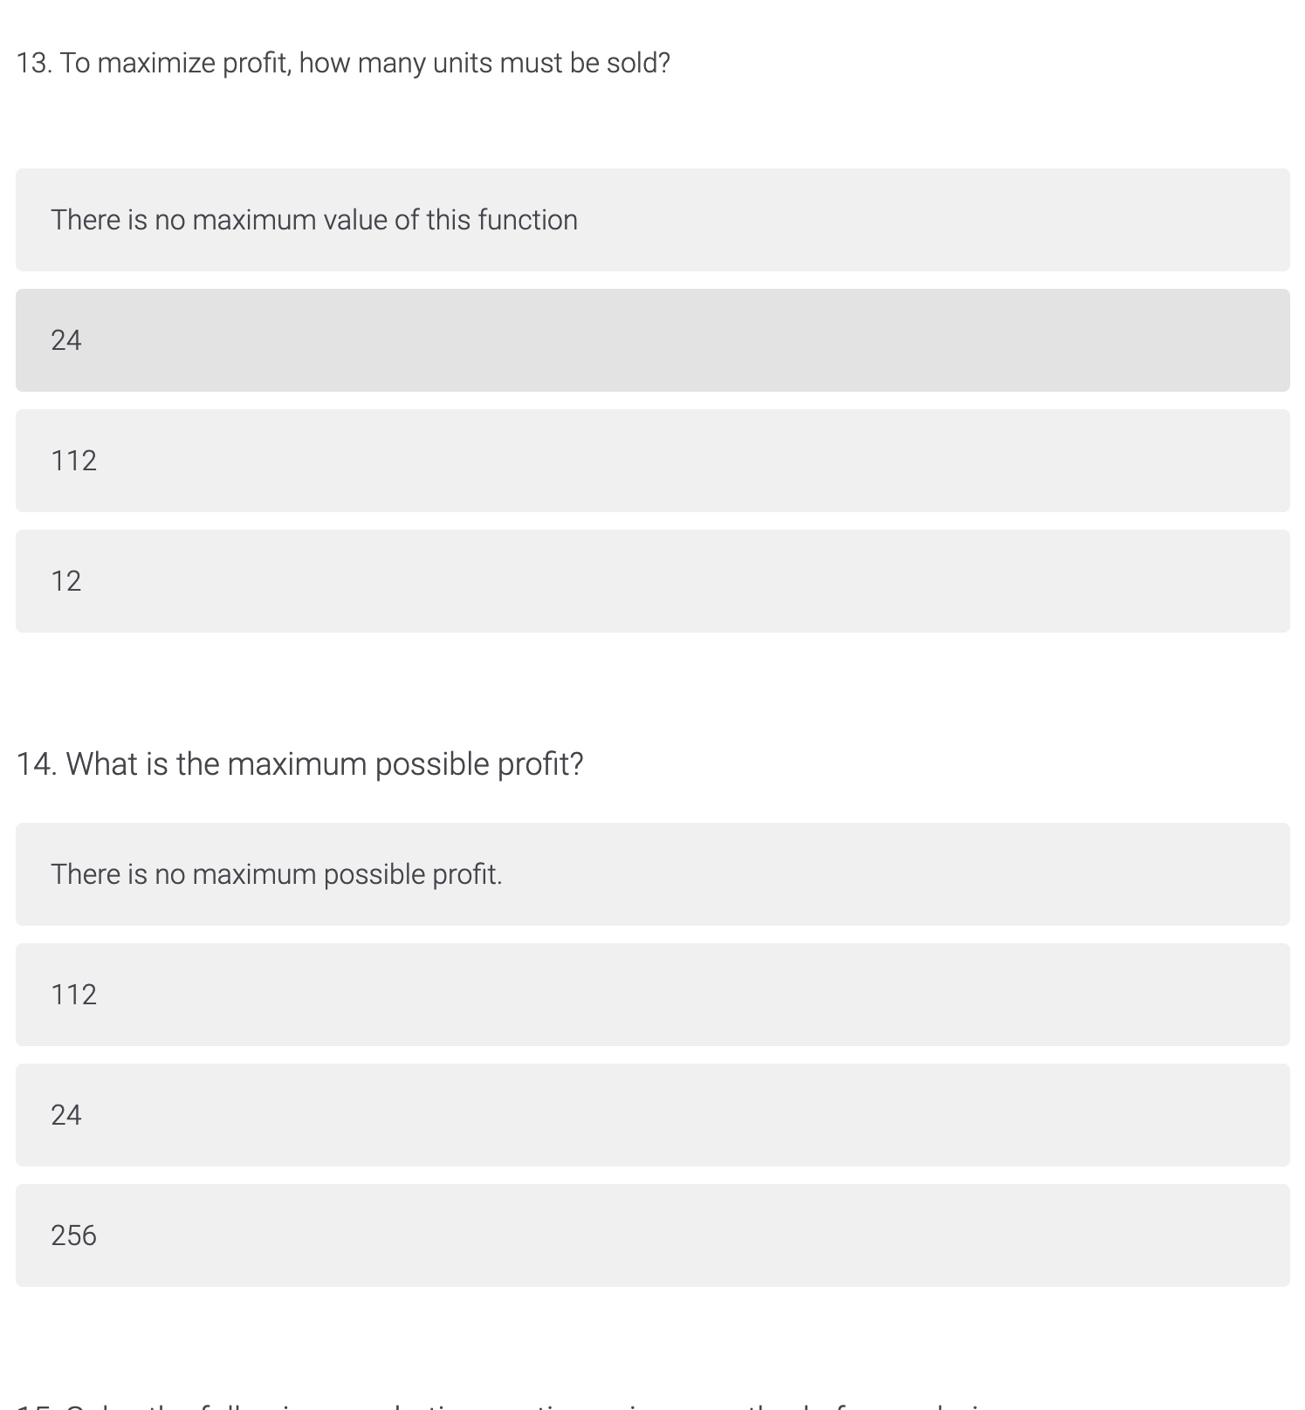Click question 14 heading text

tap(300, 763)
